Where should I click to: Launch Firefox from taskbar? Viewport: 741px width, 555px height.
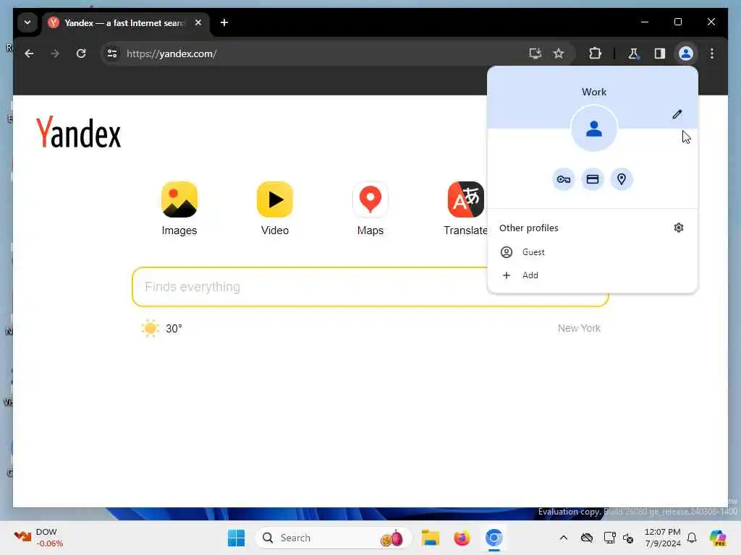point(462,538)
